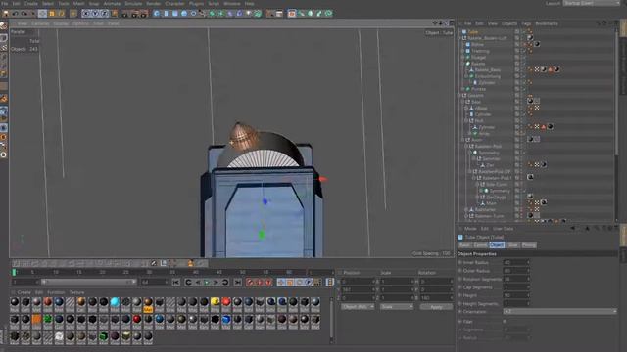Screen dimensions: 627x352
Task: Click the Undo icon in top toolbar
Action: coord(15,13)
